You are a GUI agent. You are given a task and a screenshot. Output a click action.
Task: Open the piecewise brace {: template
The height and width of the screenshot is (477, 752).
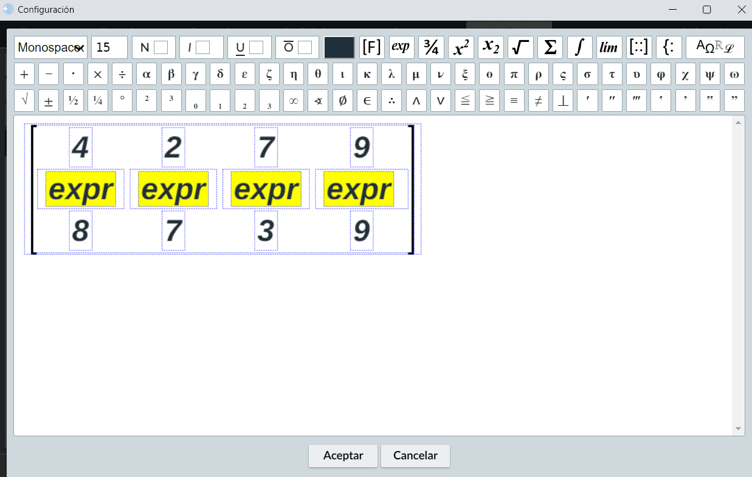tap(669, 47)
